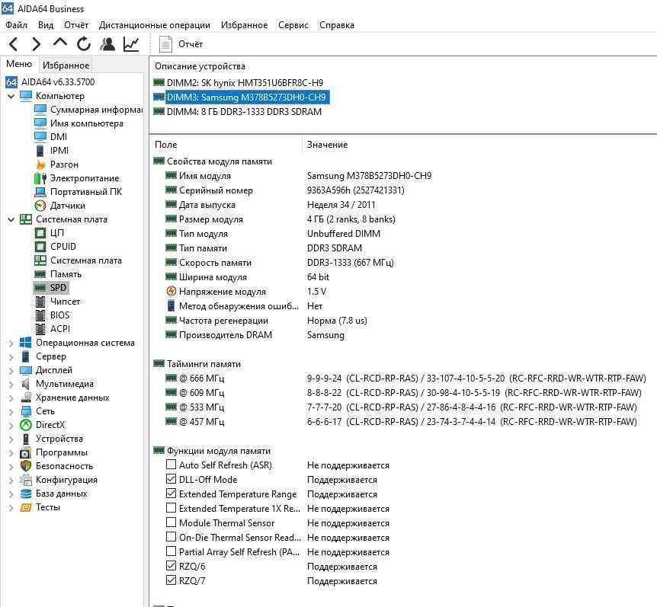Select Имя компьютера tree item
The width and height of the screenshot is (657, 607).
[x=79, y=123]
